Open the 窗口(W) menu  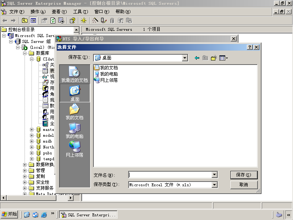pyautogui.click(x=102, y=12)
